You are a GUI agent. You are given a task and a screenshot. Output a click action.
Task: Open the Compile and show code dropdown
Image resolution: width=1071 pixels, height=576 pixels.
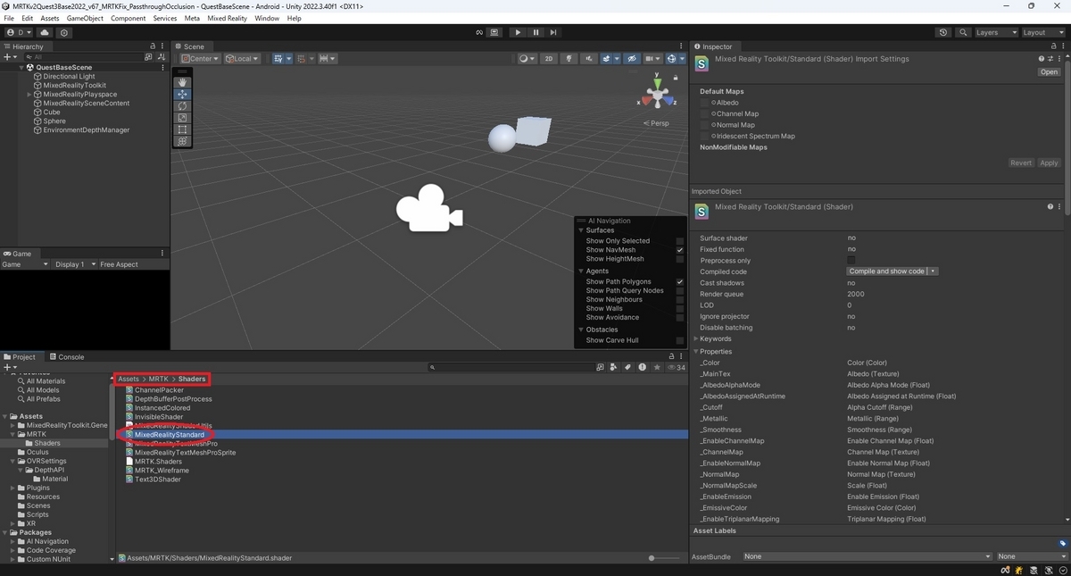[933, 271]
